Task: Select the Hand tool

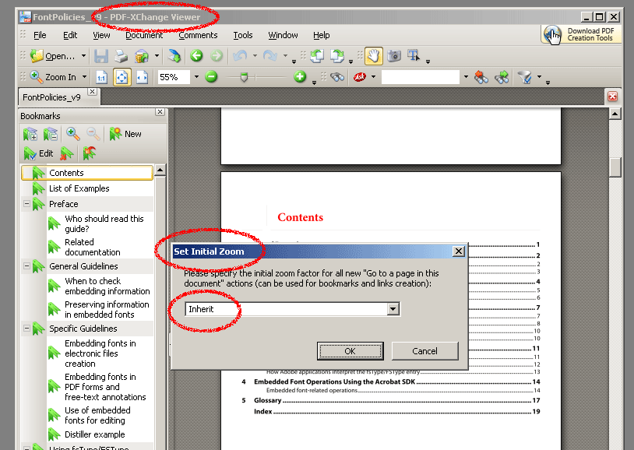Action: [x=374, y=56]
